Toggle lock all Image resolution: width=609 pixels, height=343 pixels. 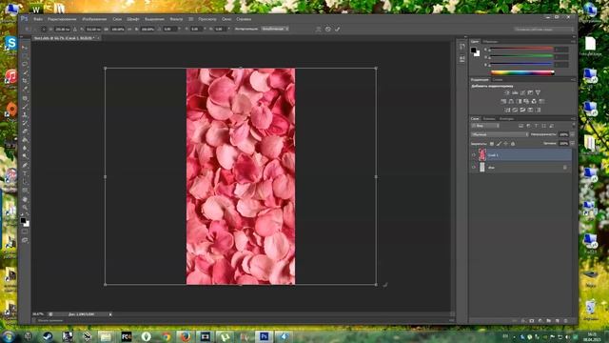[513, 144]
